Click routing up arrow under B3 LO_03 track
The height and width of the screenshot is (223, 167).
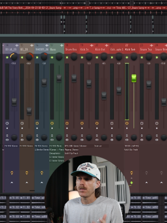[x=12, y=182]
